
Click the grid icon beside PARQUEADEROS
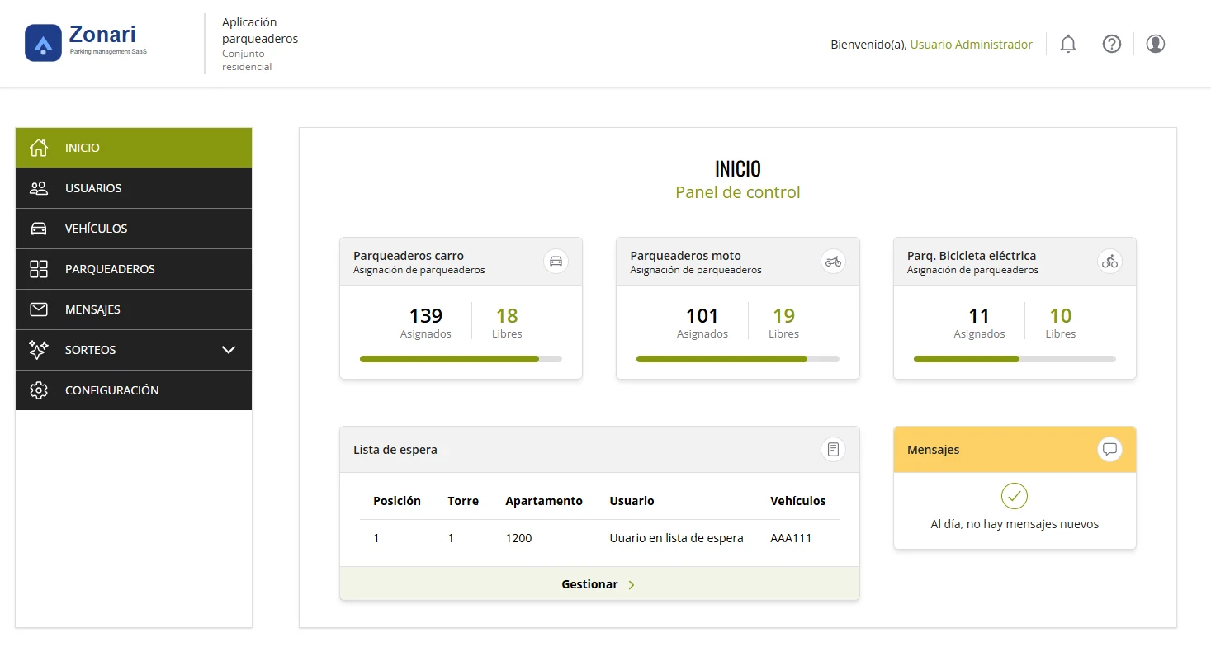pyautogui.click(x=39, y=269)
